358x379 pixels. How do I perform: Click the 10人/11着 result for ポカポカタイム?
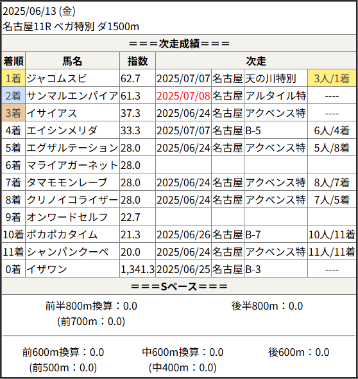click(x=332, y=234)
